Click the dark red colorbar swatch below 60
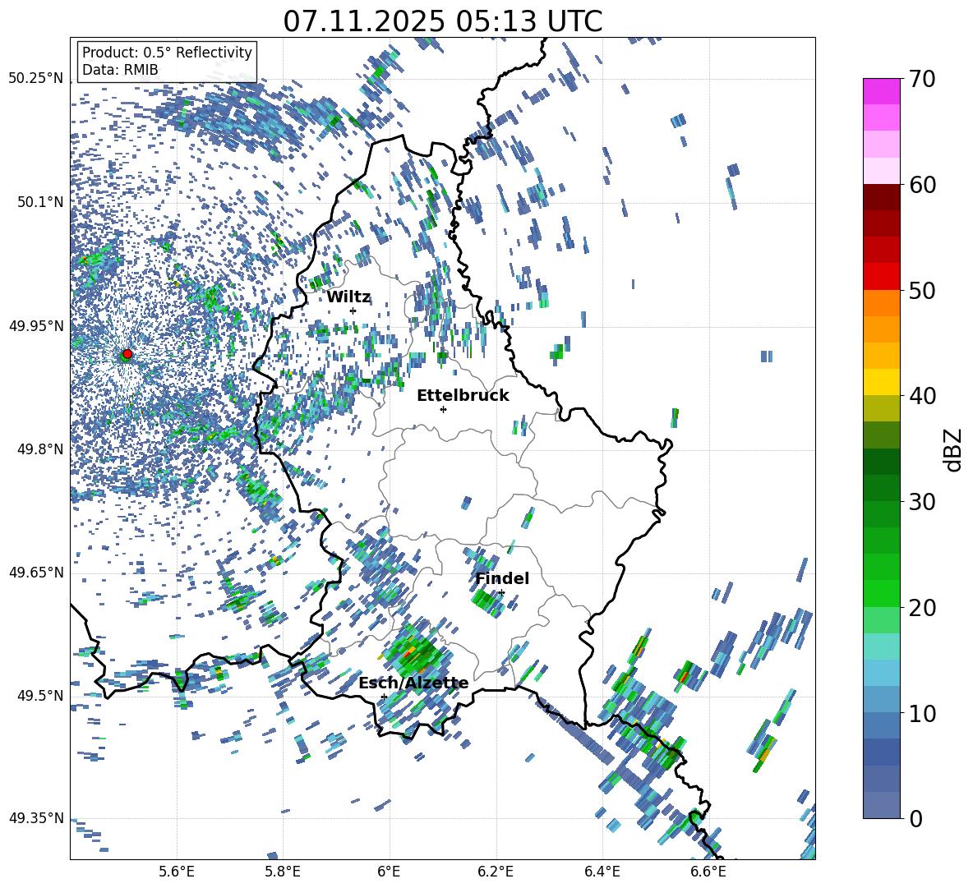The height and width of the screenshot is (888, 973). click(x=881, y=197)
